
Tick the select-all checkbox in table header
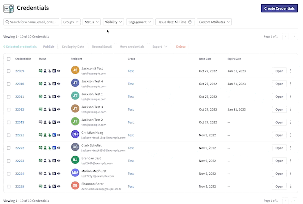click(x=9, y=59)
